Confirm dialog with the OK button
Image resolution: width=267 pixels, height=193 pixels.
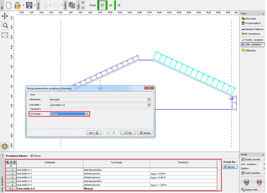pyautogui.click(x=128, y=133)
